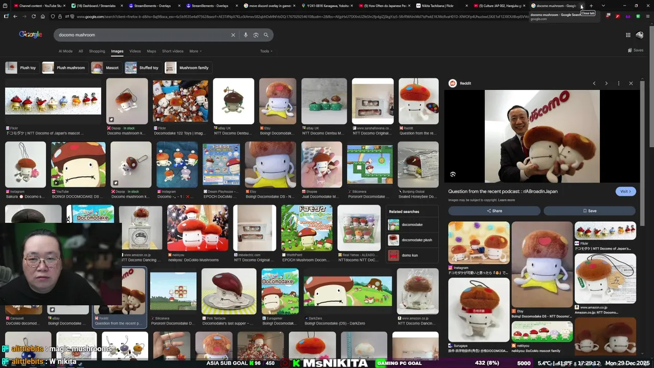
Task: Search inside the previewed image with Lens
Action: pyautogui.click(x=453, y=174)
